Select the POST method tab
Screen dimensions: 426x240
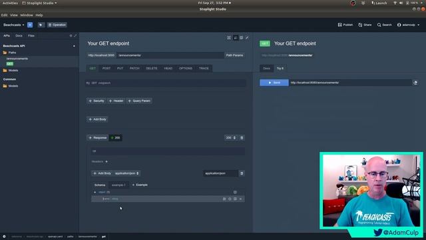point(106,68)
